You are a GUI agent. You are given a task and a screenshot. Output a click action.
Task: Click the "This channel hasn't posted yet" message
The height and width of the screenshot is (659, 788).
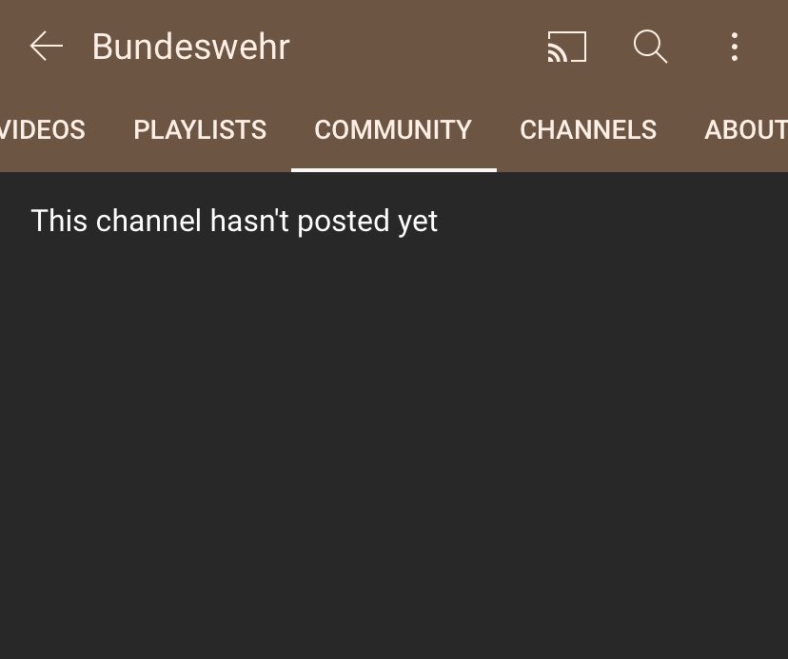tap(234, 221)
